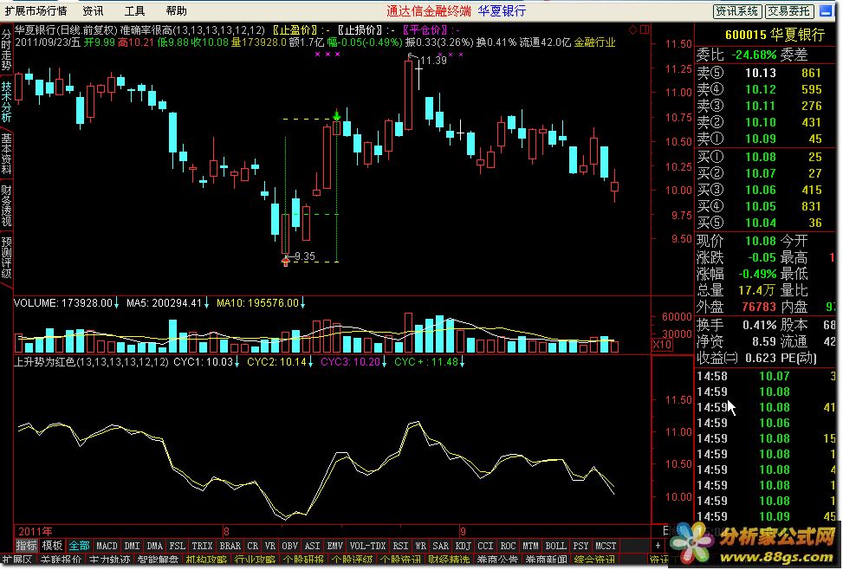Switch indicator to EMV
This screenshot has height=570, width=843.
[x=335, y=546]
